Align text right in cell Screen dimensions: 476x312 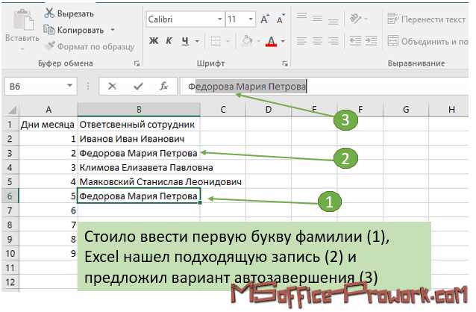(x=333, y=41)
